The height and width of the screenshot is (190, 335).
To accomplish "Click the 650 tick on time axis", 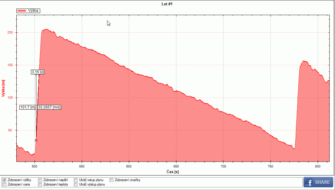I will point(176,166).
